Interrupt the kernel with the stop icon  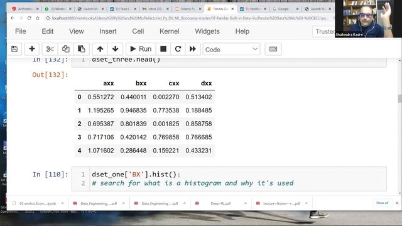coord(163,49)
